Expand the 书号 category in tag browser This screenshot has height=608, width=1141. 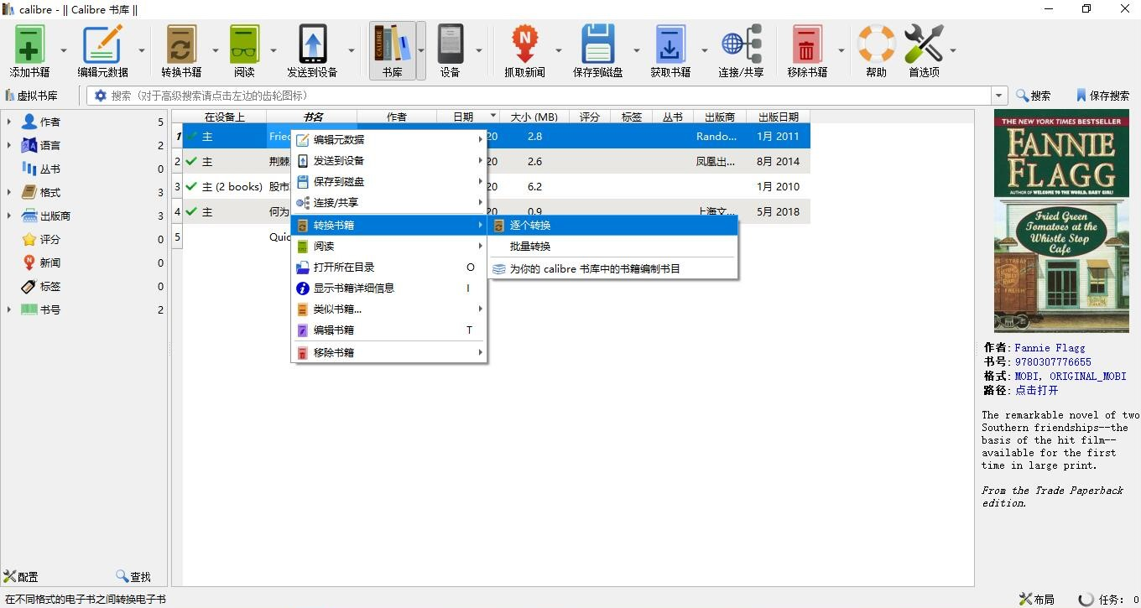tap(9, 309)
